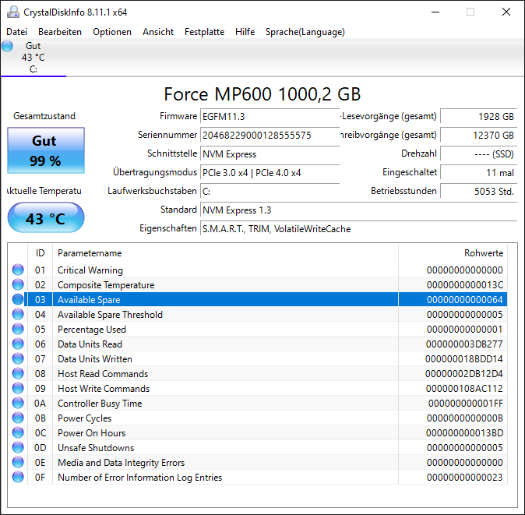Click status orb of Data Units Written row
Viewport: 525px width, 515px height.
point(18,358)
